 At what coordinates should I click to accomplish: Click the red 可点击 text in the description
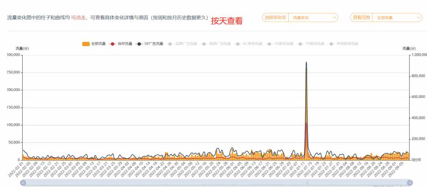(78, 18)
